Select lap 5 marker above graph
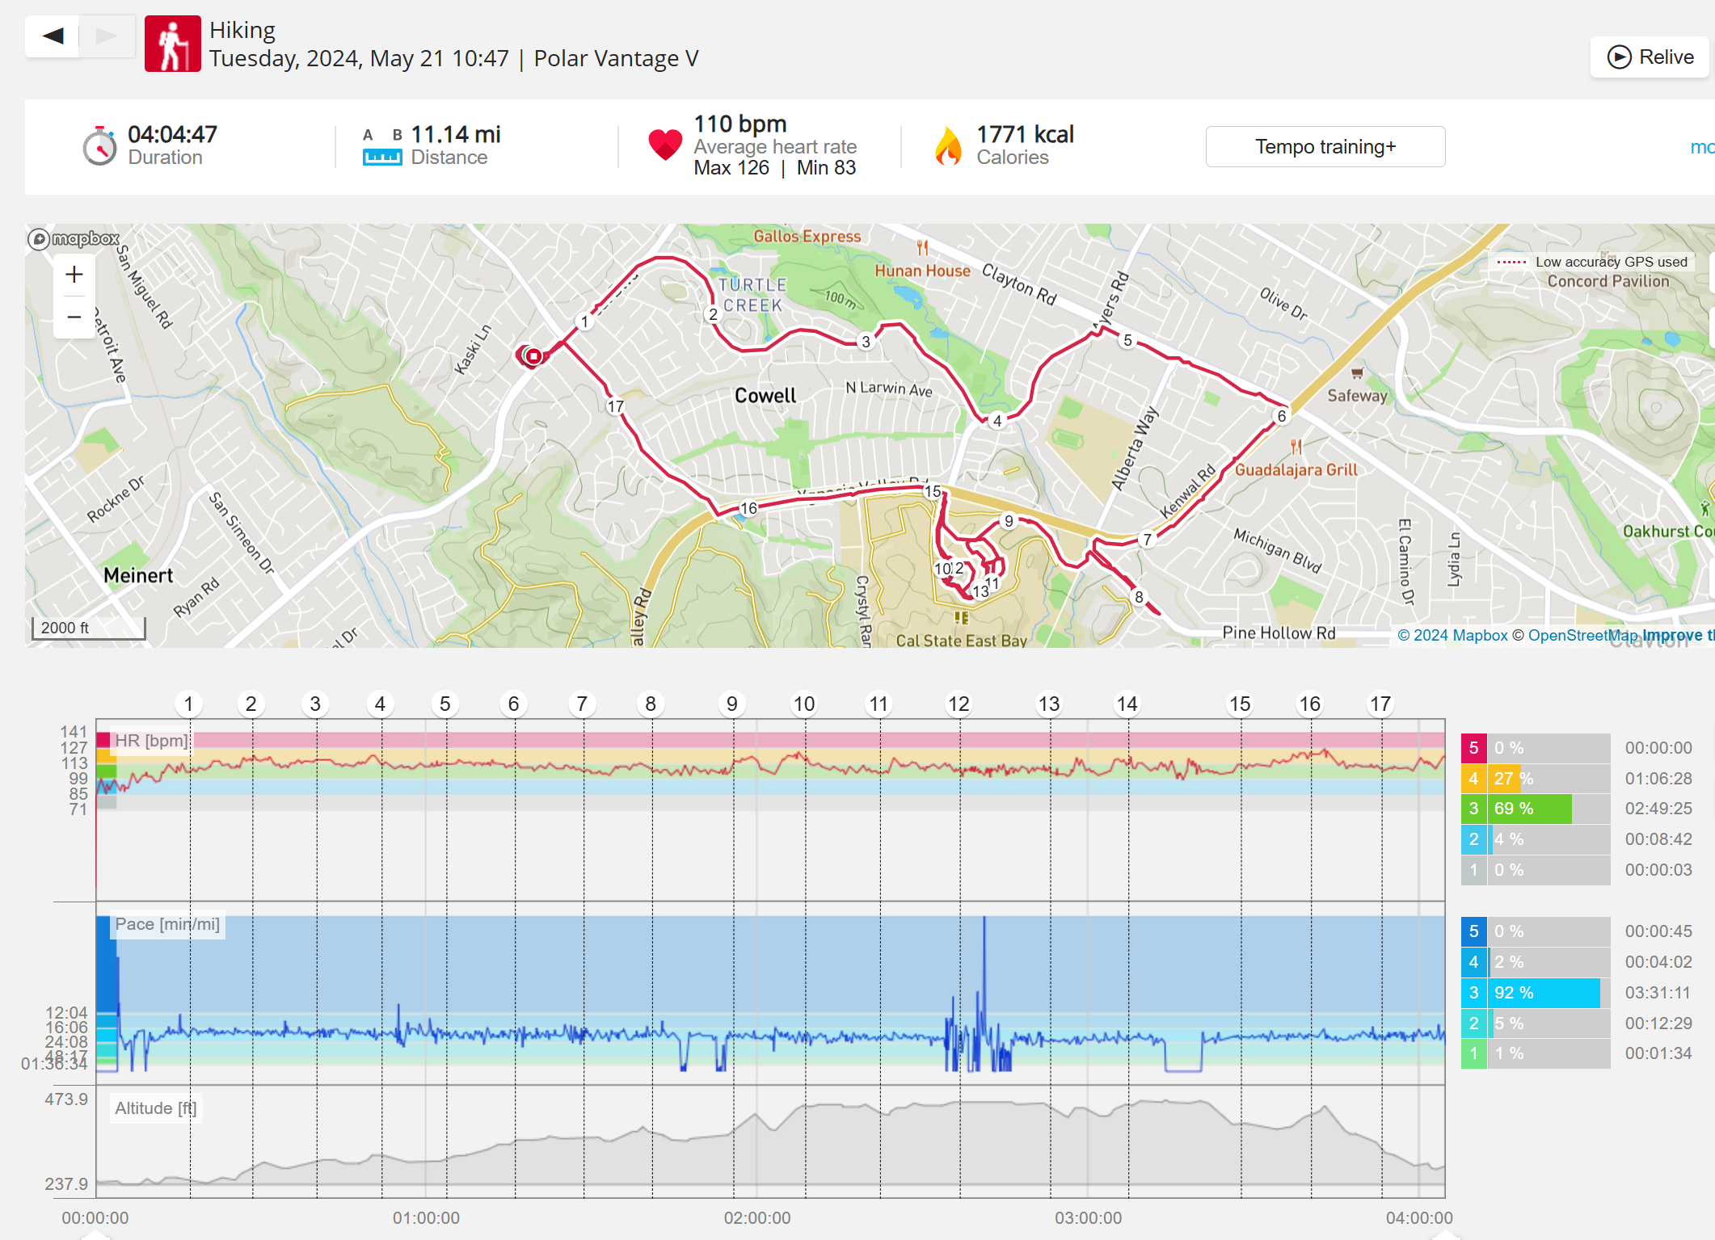The width and height of the screenshot is (1715, 1240). pos(445,704)
